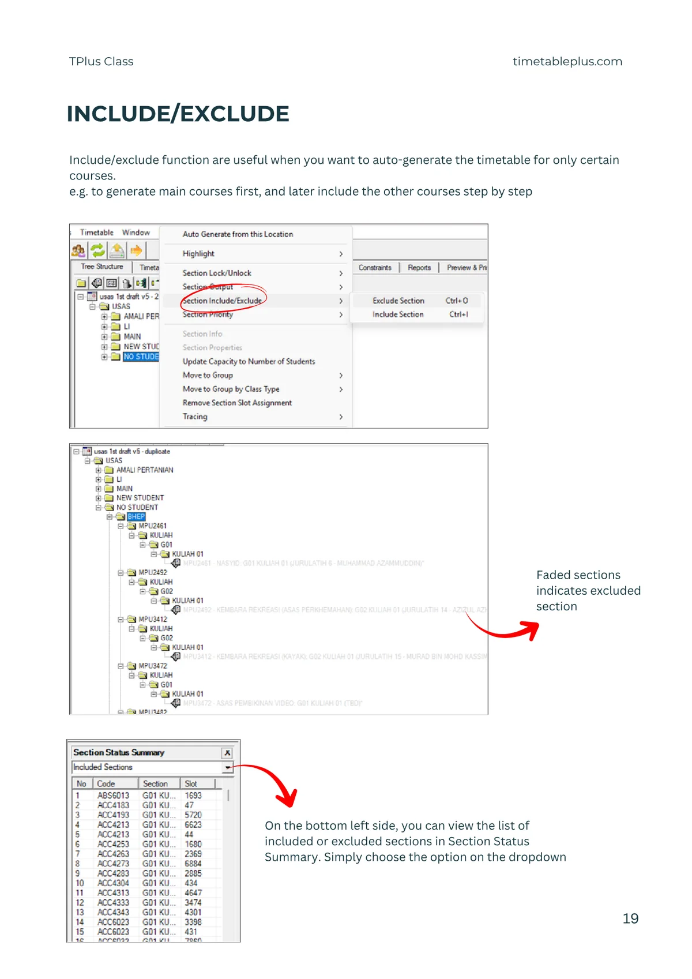Select the ABS6013 row in the list
This screenshot has width=692, height=979.
(147, 795)
